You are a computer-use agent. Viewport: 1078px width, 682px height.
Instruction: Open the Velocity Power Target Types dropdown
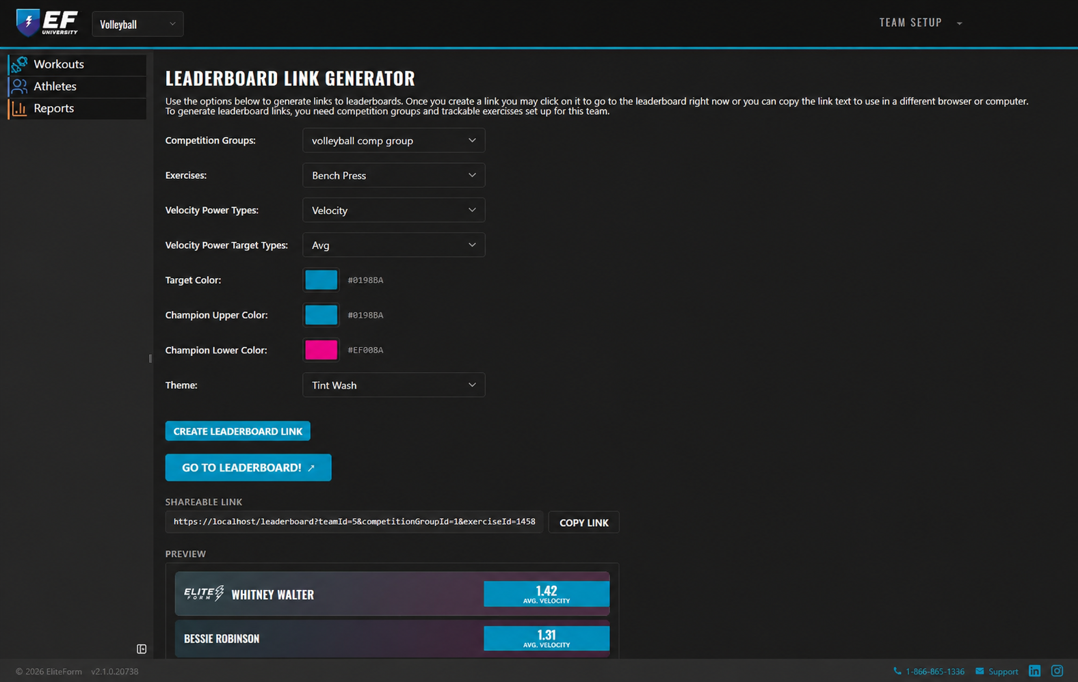coord(393,245)
